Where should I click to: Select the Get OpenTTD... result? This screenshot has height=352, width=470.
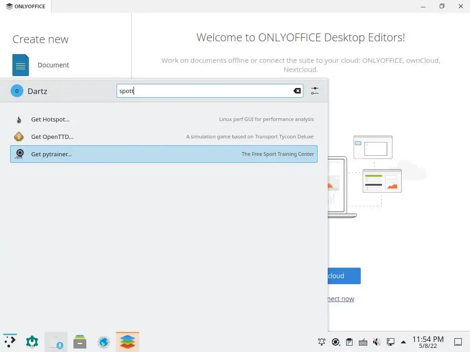click(x=164, y=137)
